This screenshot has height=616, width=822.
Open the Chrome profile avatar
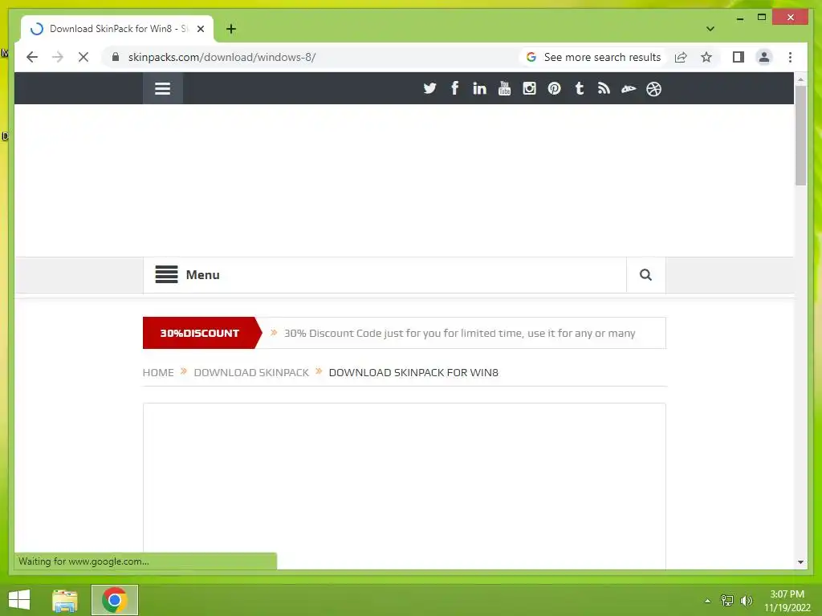pyautogui.click(x=764, y=57)
